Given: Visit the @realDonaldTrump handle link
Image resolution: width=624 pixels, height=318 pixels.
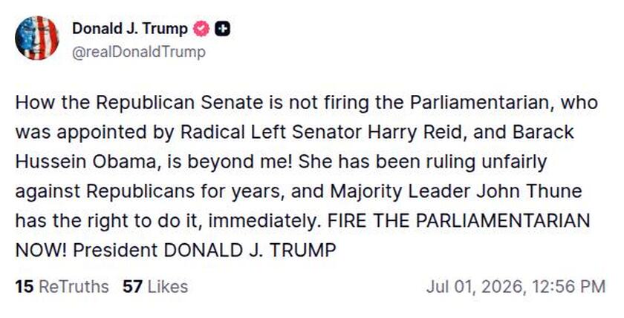Looking at the screenshot, I should [139, 52].
